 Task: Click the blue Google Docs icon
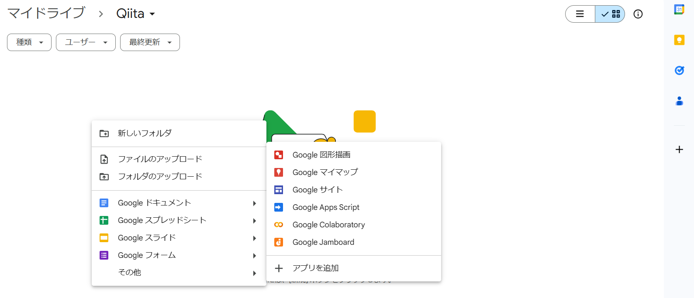[x=104, y=203]
